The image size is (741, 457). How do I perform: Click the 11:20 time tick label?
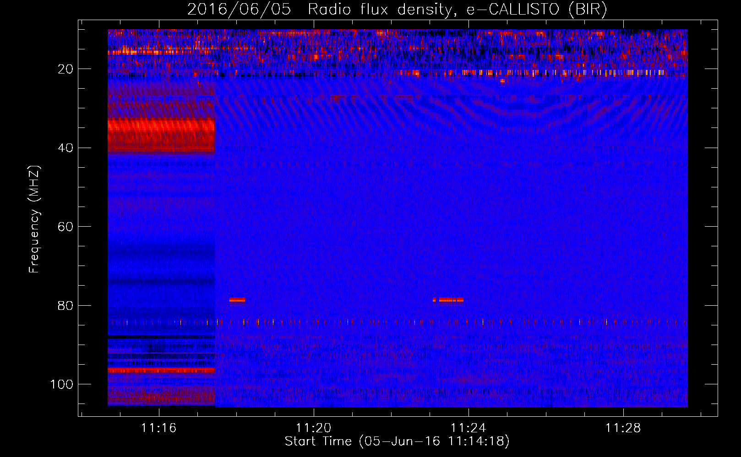pos(313,428)
